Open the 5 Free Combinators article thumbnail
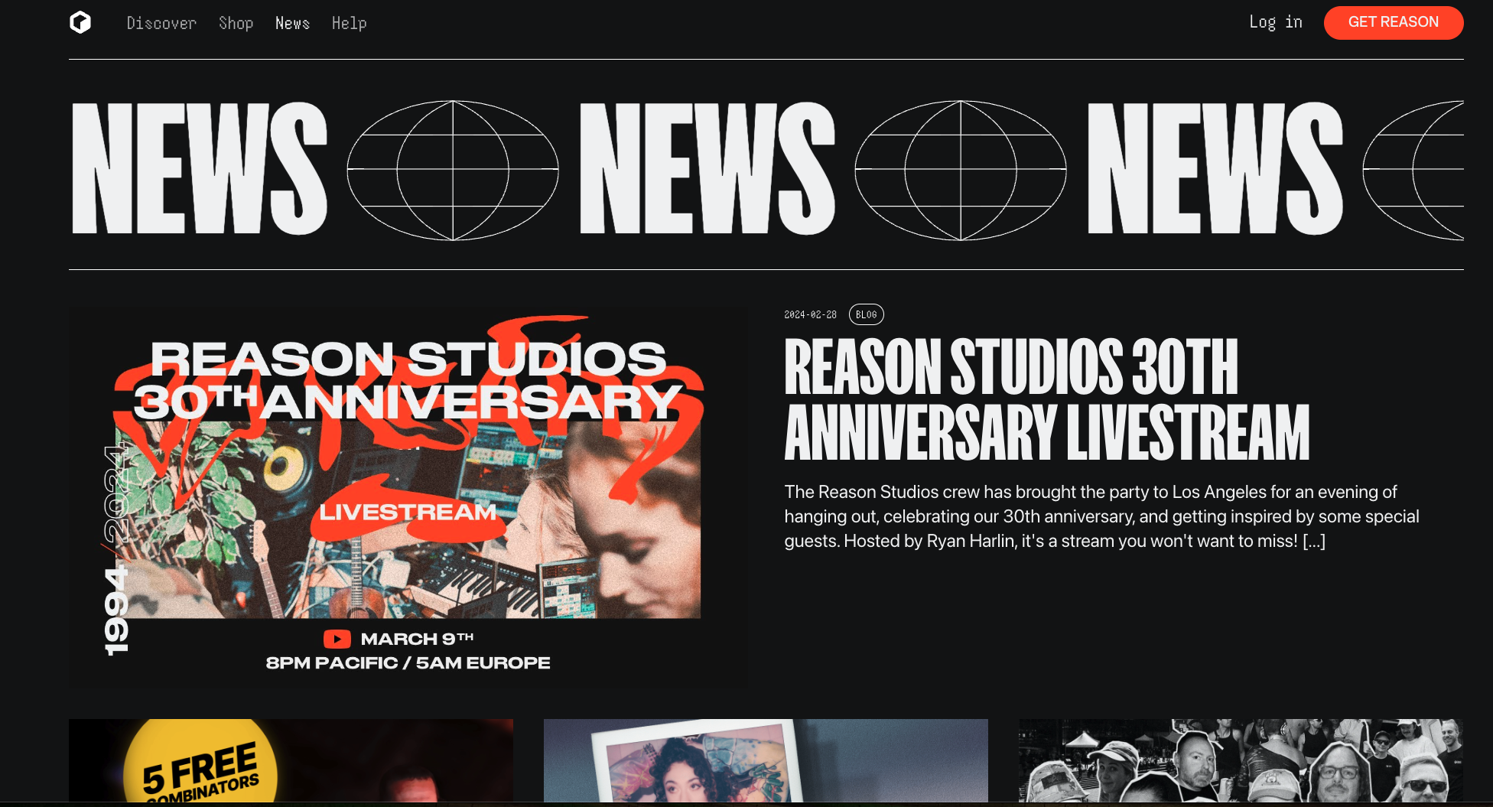This screenshot has height=807, width=1493. point(291,760)
